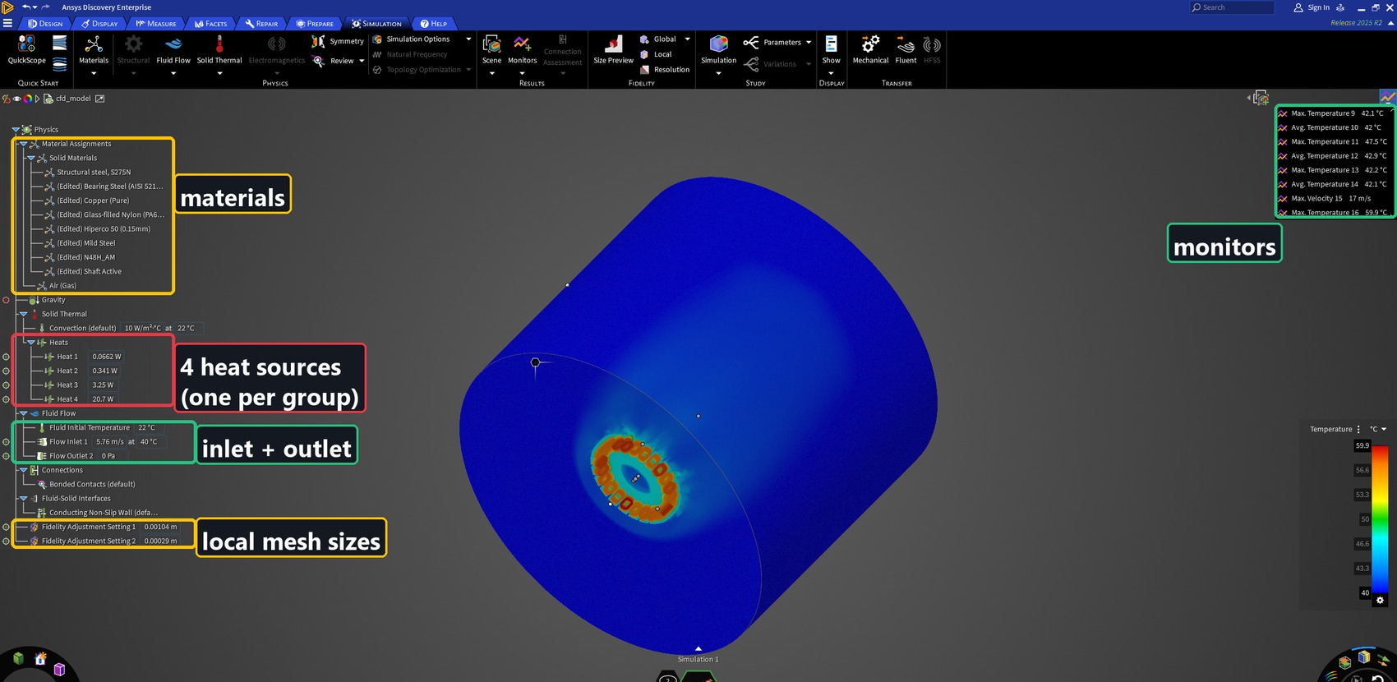Viewport: 1397px width, 682px height.
Task: Click Simulation Options button
Action: point(411,39)
